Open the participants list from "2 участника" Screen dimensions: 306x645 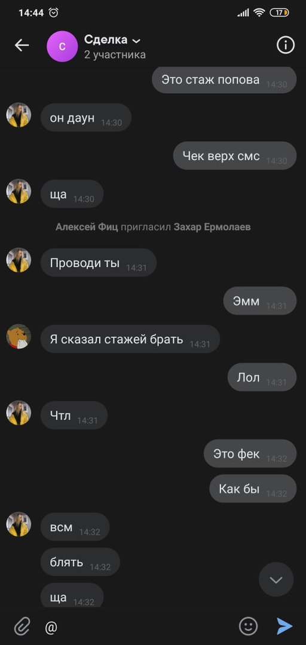point(115,55)
